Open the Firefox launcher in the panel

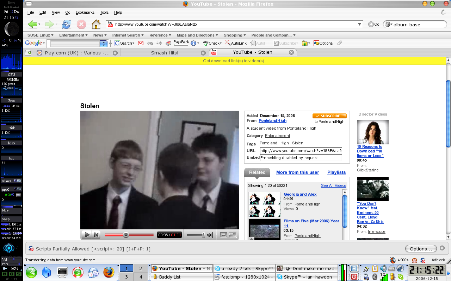(109, 273)
